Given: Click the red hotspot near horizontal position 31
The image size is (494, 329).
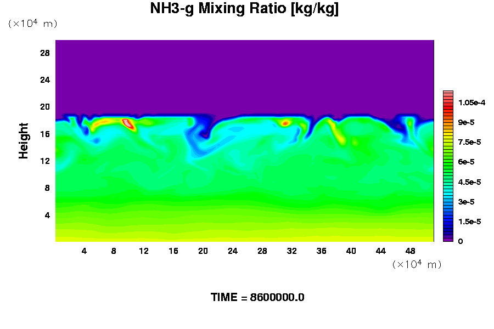Looking at the screenshot, I should click(285, 123).
